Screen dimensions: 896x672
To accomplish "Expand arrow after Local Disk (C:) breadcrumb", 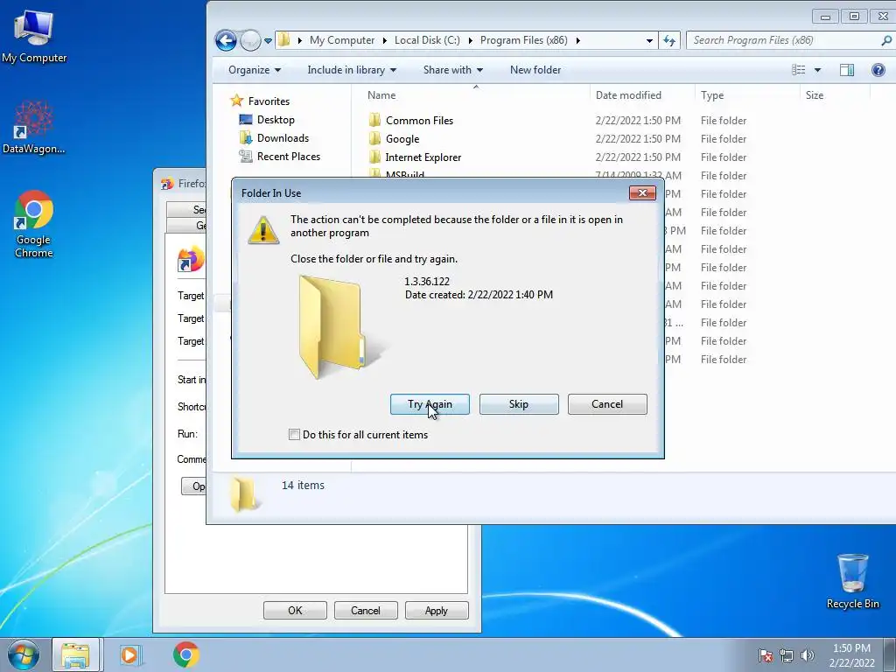I will point(470,40).
